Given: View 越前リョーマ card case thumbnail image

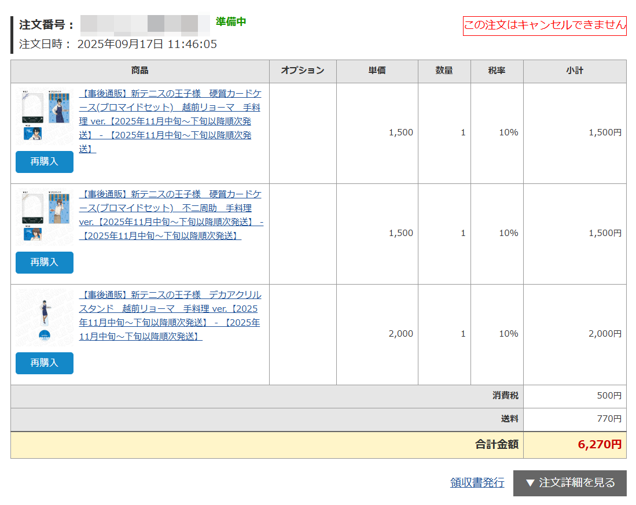Looking at the screenshot, I should click(x=45, y=117).
